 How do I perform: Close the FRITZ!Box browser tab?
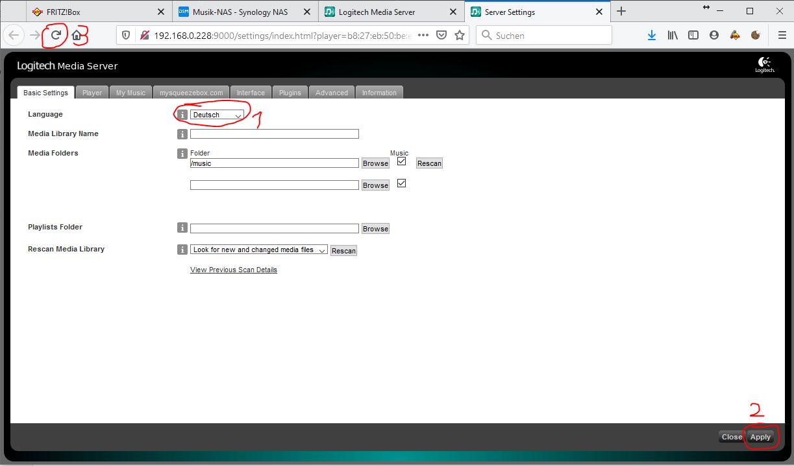161,12
